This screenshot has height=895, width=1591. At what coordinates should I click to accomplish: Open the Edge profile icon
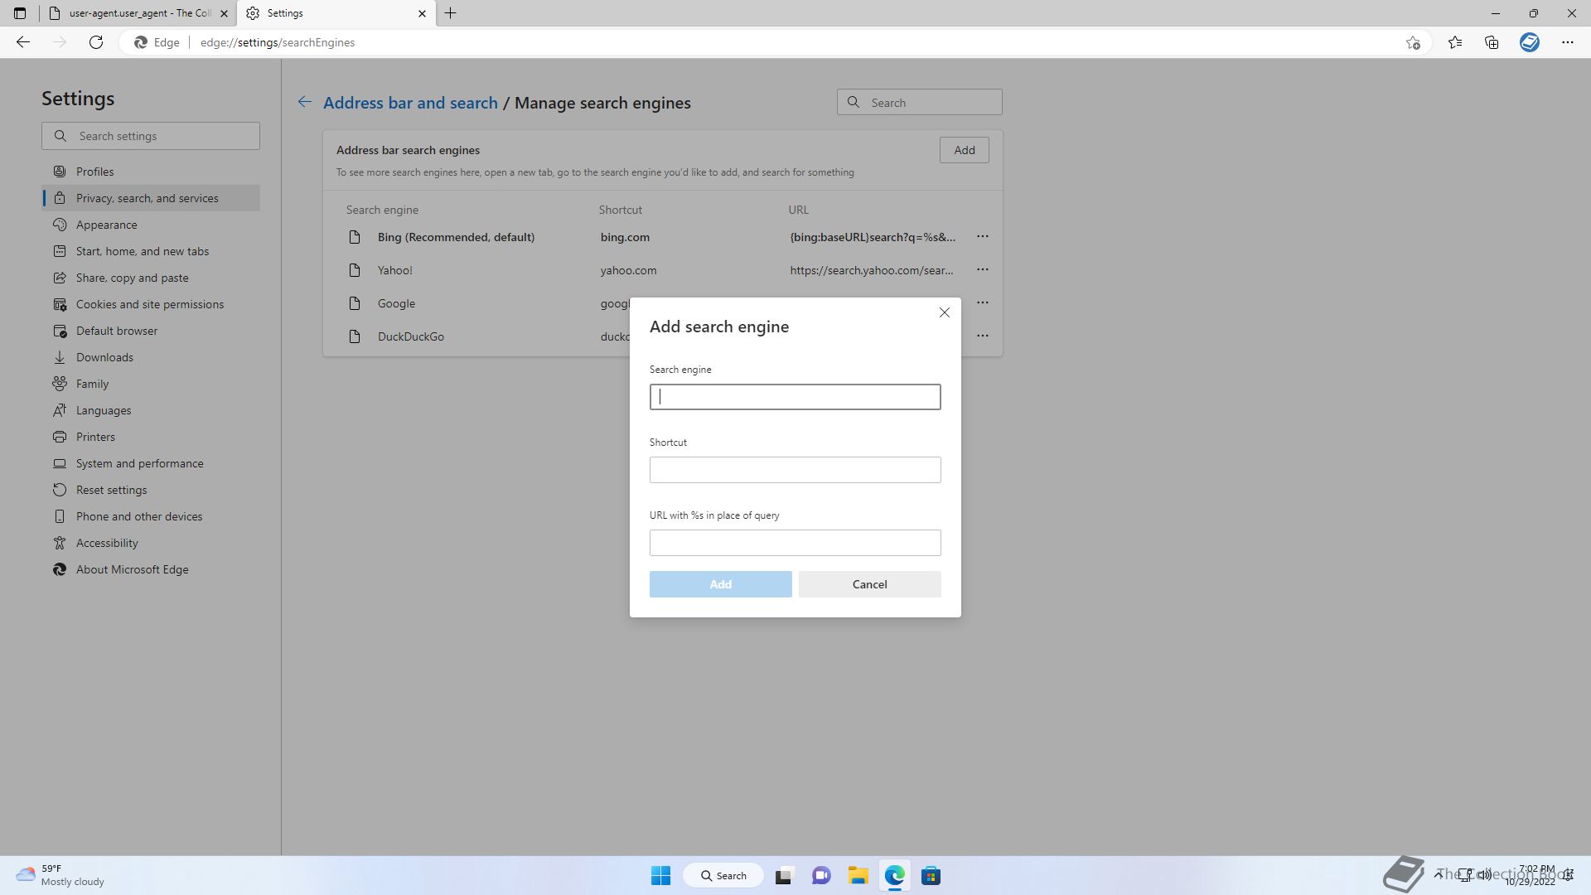point(1530,42)
